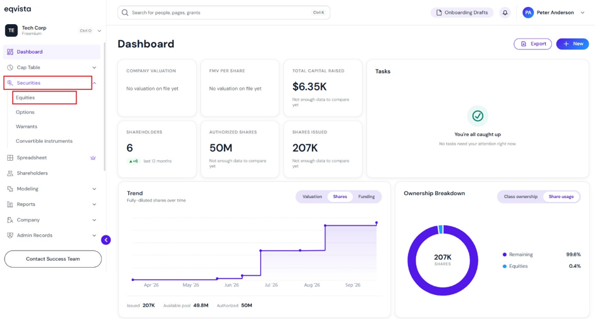This screenshot has height=319, width=595.
Task: Select Share usage breakdown
Action: (561, 197)
